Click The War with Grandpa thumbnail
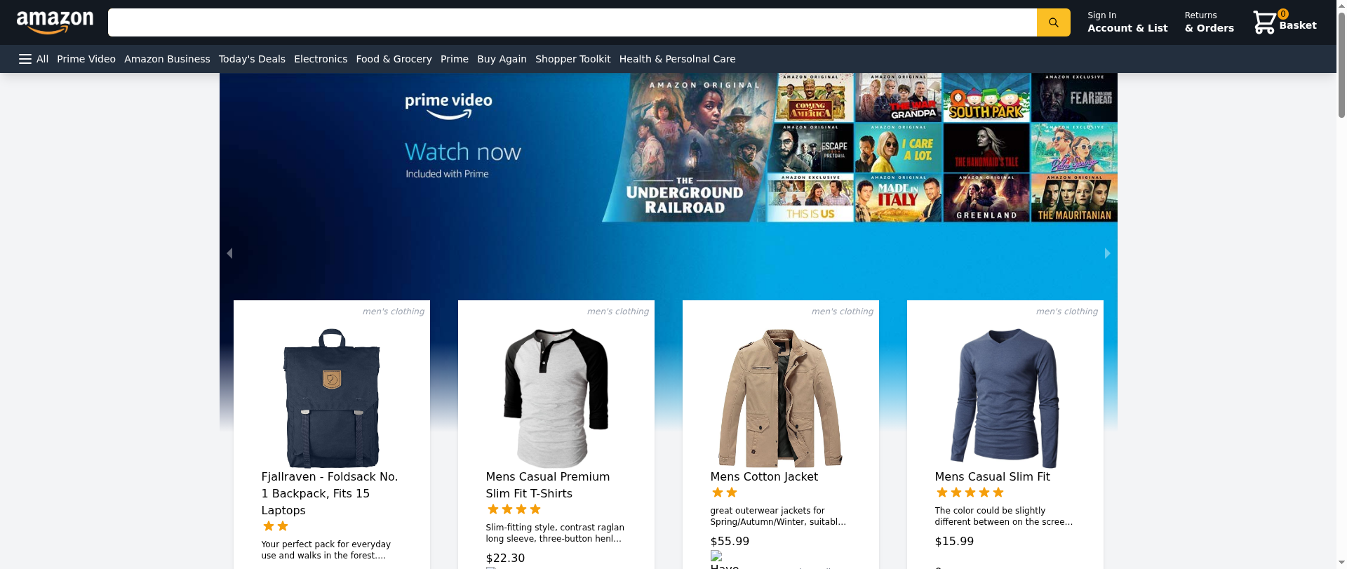 coord(899,98)
